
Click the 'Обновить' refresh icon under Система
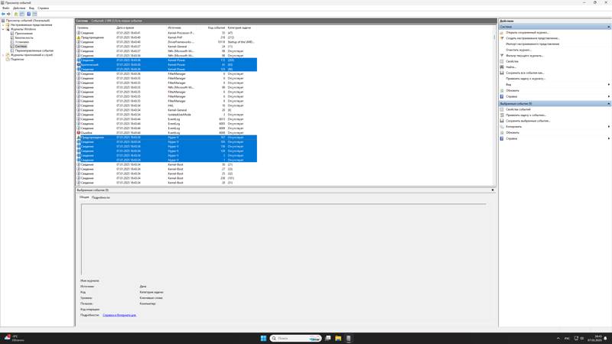click(502, 90)
